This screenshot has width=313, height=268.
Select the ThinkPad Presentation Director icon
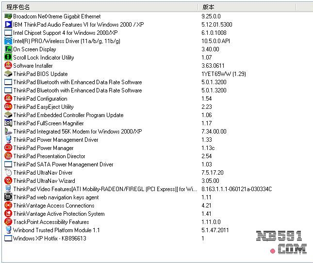click(8, 156)
